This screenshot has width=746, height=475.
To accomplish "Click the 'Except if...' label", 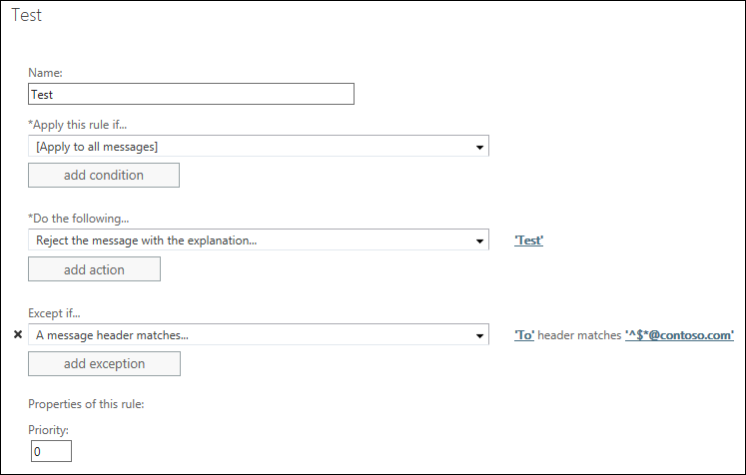I will click(55, 313).
